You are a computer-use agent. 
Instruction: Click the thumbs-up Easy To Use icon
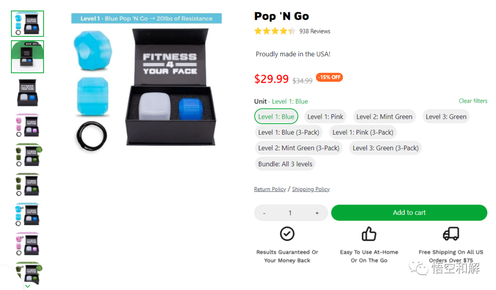coord(369,234)
